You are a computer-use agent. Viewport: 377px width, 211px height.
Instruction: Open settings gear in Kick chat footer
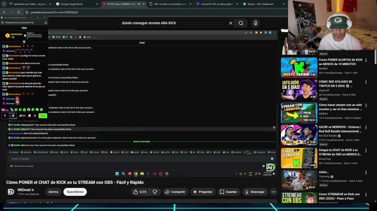(35, 116)
